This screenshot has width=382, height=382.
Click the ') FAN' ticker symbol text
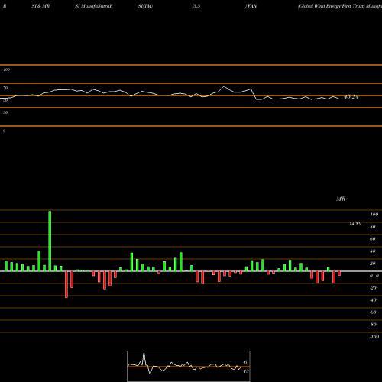point(251,6)
